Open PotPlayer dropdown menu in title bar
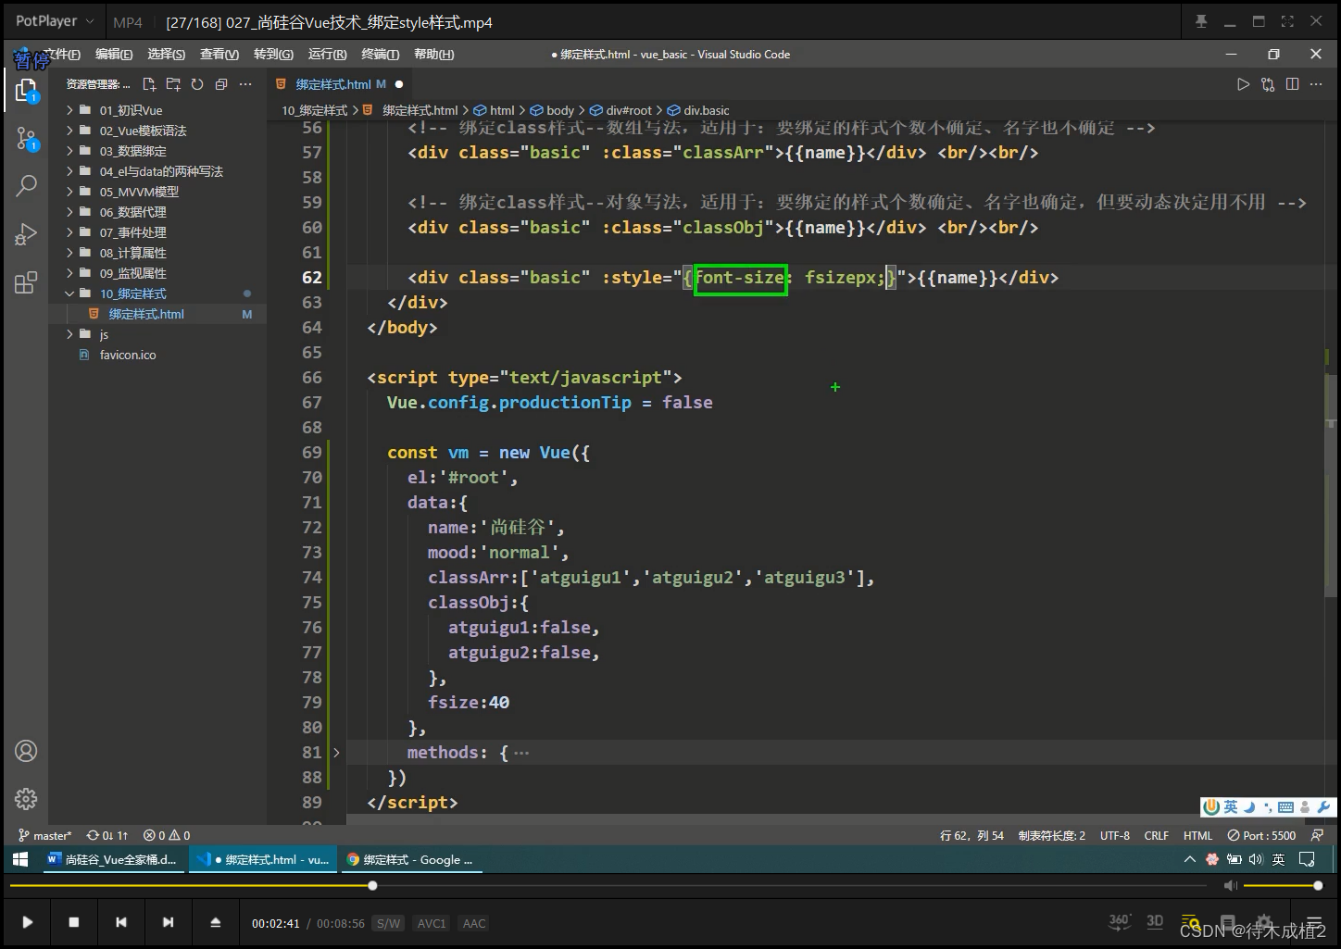This screenshot has width=1341, height=949. 55,21
